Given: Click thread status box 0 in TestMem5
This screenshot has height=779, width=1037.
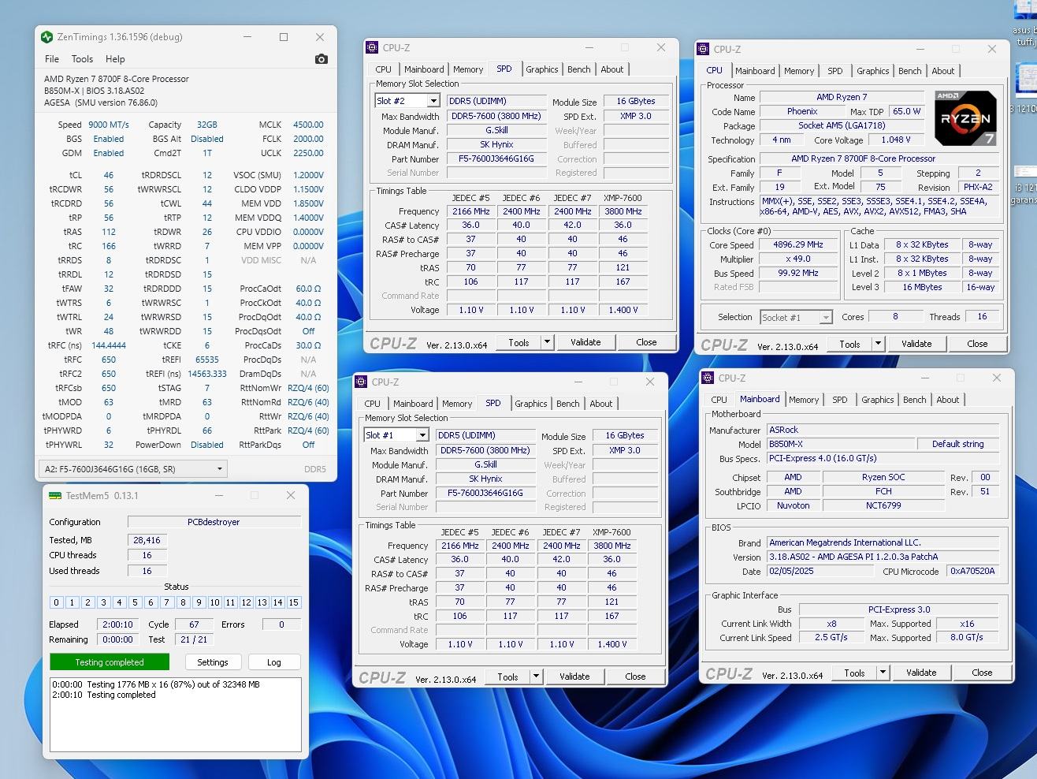Looking at the screenshot, I should [56, 602].
